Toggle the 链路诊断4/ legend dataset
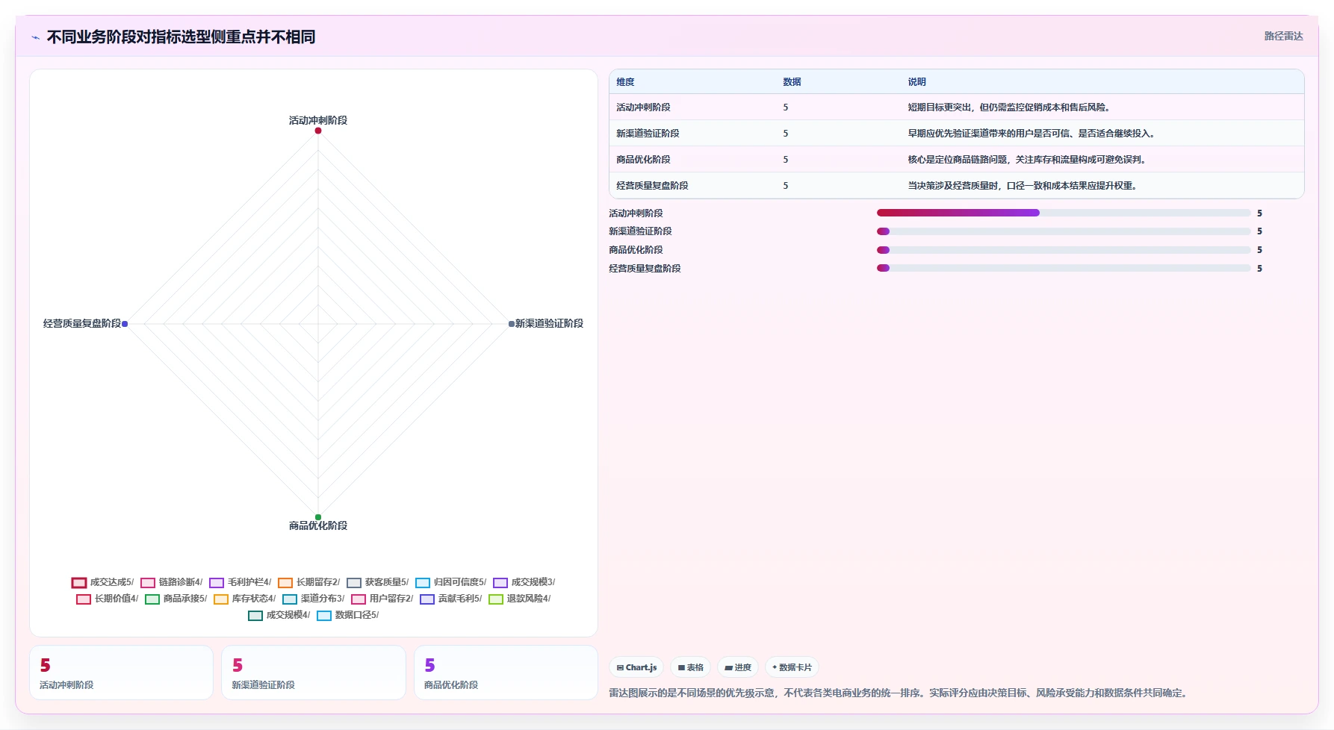Screen dimensions: 1334x730 pos(172,582)
